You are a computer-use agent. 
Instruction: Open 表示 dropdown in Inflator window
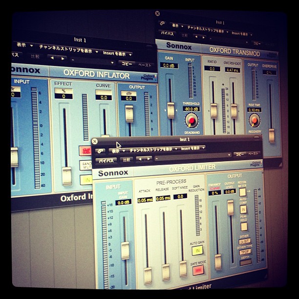[24, 45]
